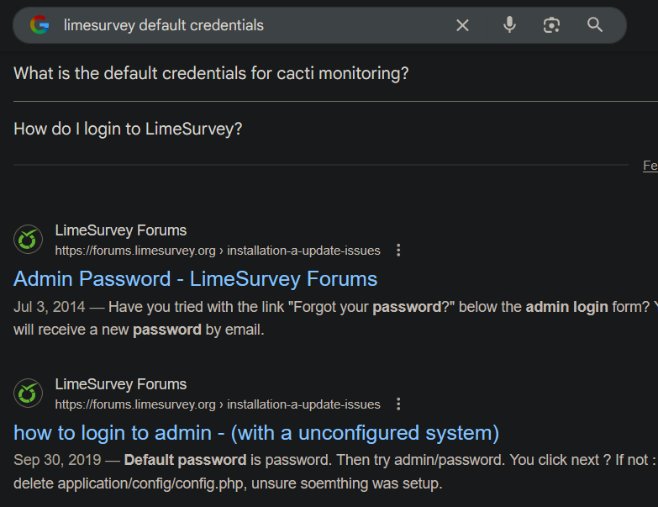Click LimeSurvey favicon beside Admin Password result

coord(28,240)
